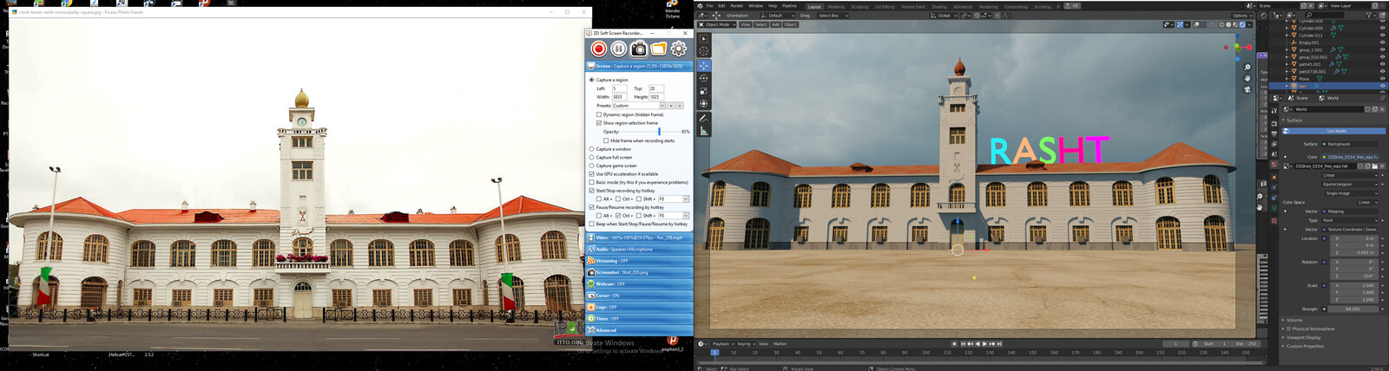The image size is (1389, 371).
Task: Open the viewport Options dropdown
Action: [1242, 16]
